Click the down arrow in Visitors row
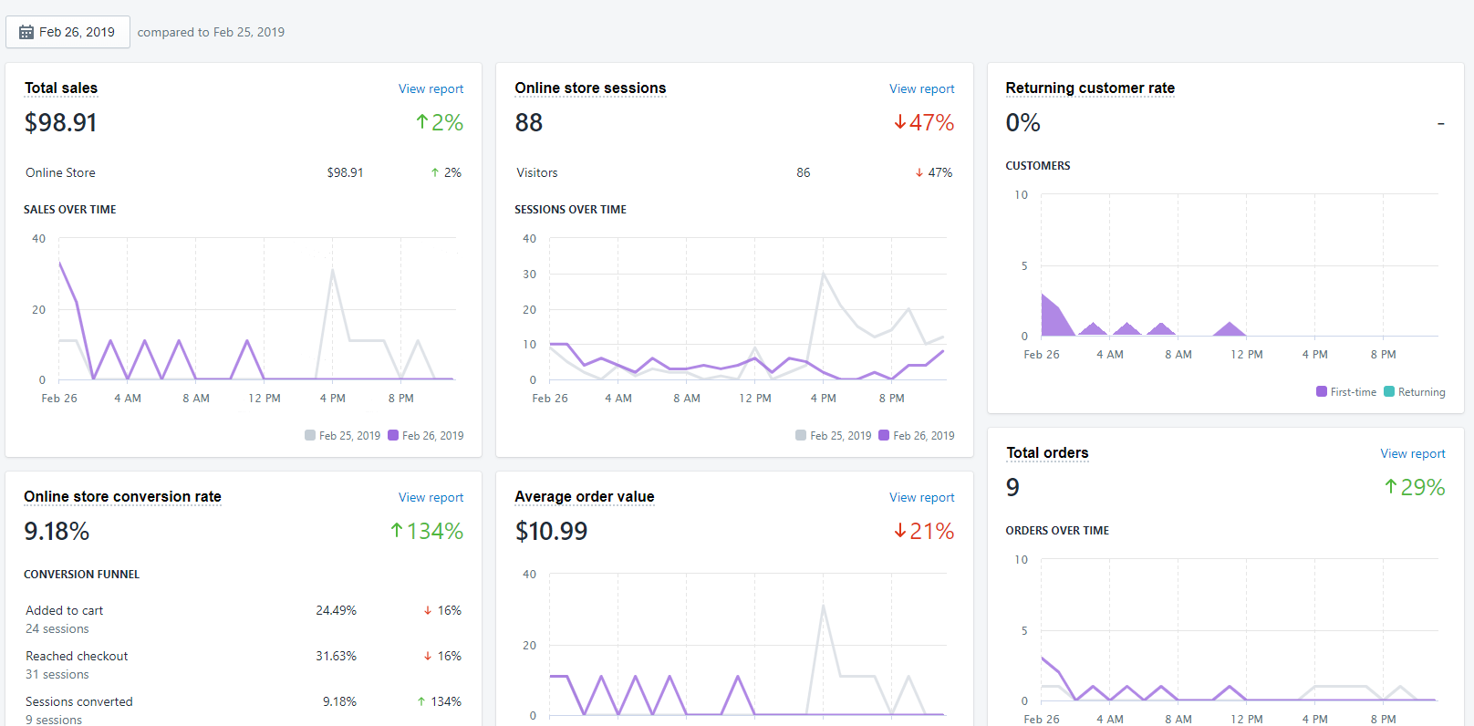The height and width of the screenshot is (726, 1474). pos(919,173)
